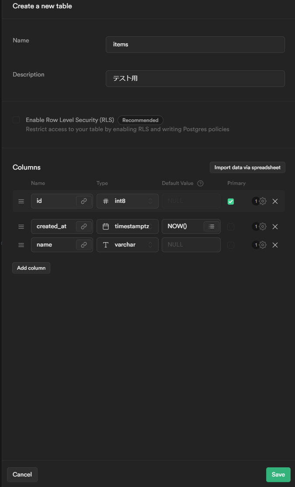
Task: Uncheck the Primary checkbox for id
Action: 231,202
